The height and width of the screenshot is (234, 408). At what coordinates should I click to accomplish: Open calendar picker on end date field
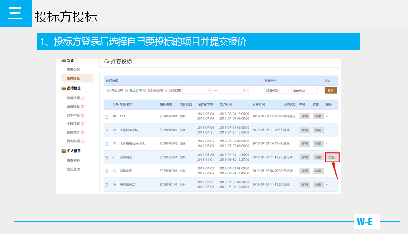click(x=245, y=90)
